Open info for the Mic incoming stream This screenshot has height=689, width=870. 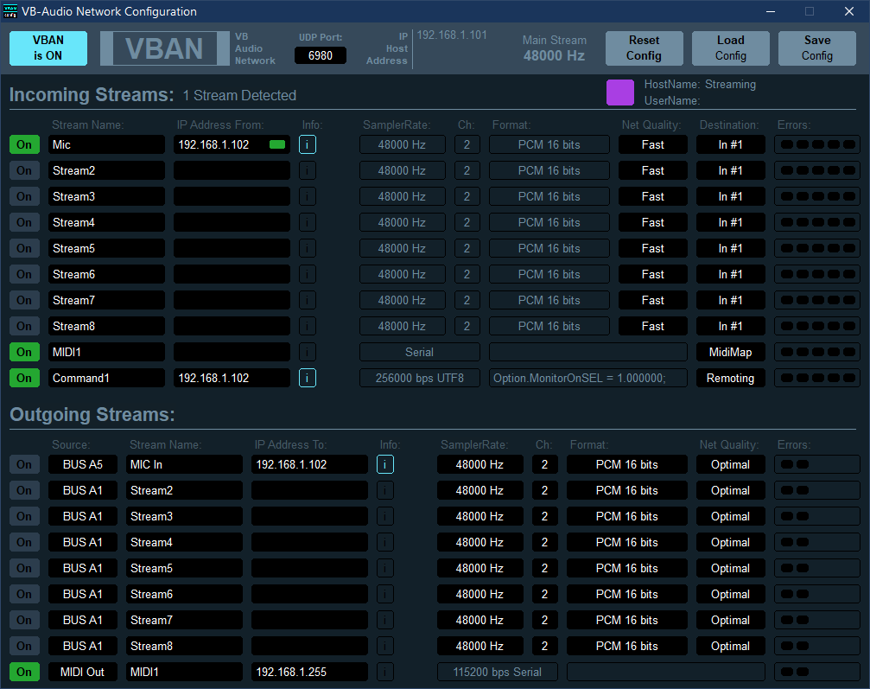(307, 144)
